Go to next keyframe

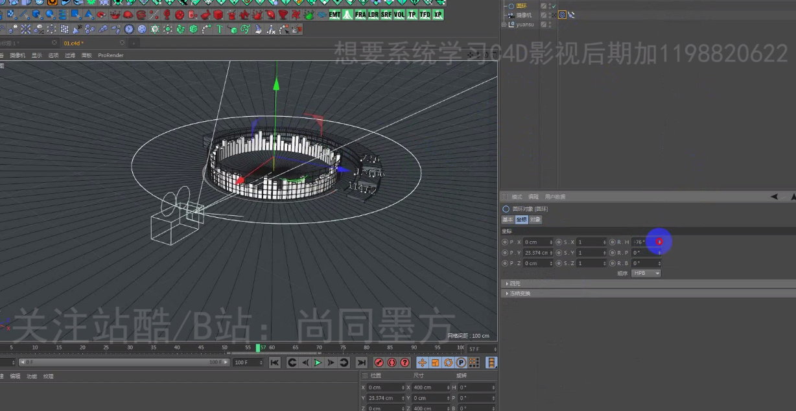tap(344, 362)
